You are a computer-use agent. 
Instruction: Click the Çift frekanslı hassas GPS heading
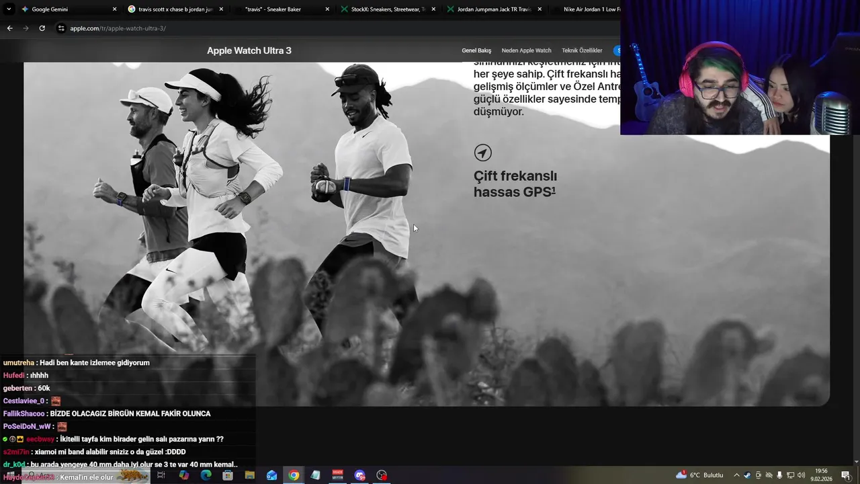[515, 184]
